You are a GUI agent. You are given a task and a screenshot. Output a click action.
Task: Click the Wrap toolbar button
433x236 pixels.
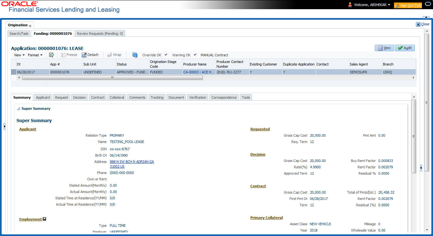click(114, 55)
